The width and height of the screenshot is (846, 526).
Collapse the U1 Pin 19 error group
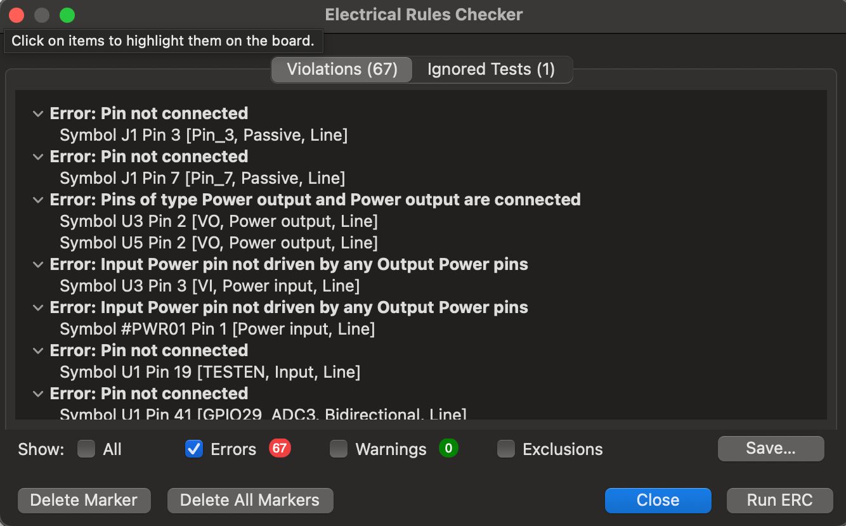pos(38,351)
